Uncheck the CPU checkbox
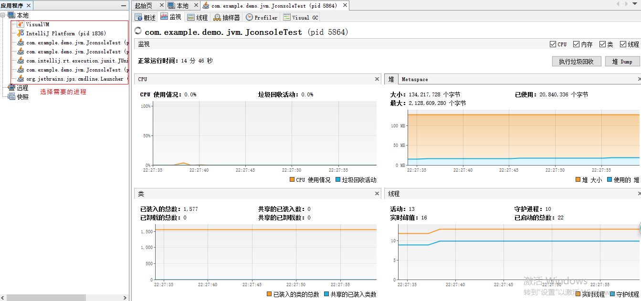Viewport: 641px width, 301px height. tap(553, 44)
